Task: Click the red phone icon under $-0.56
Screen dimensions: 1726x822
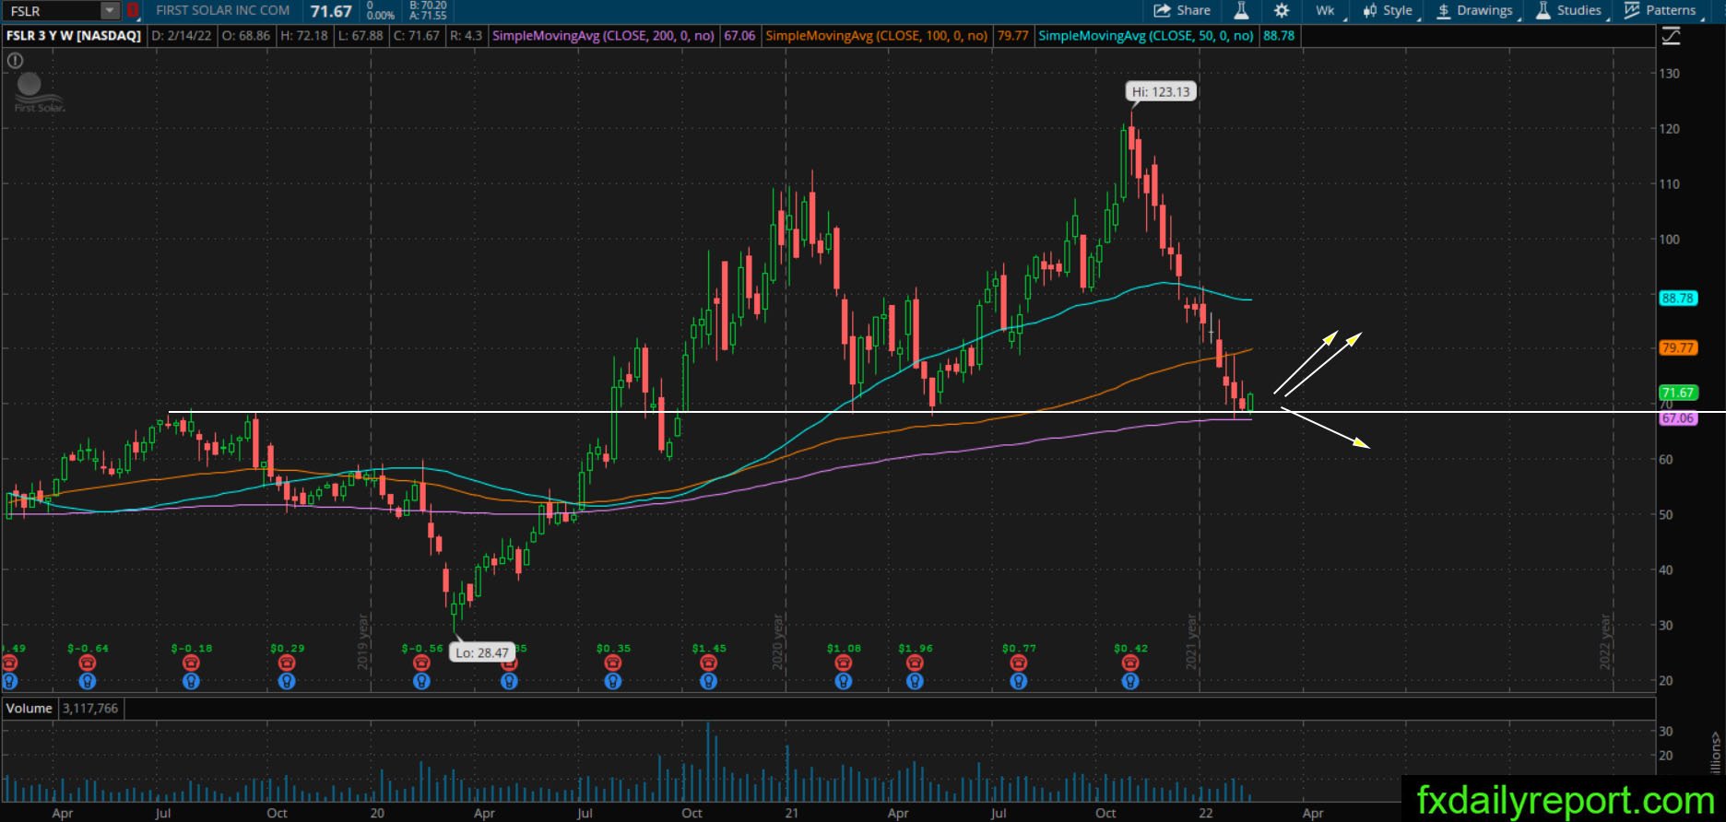Action: point(421,663)
